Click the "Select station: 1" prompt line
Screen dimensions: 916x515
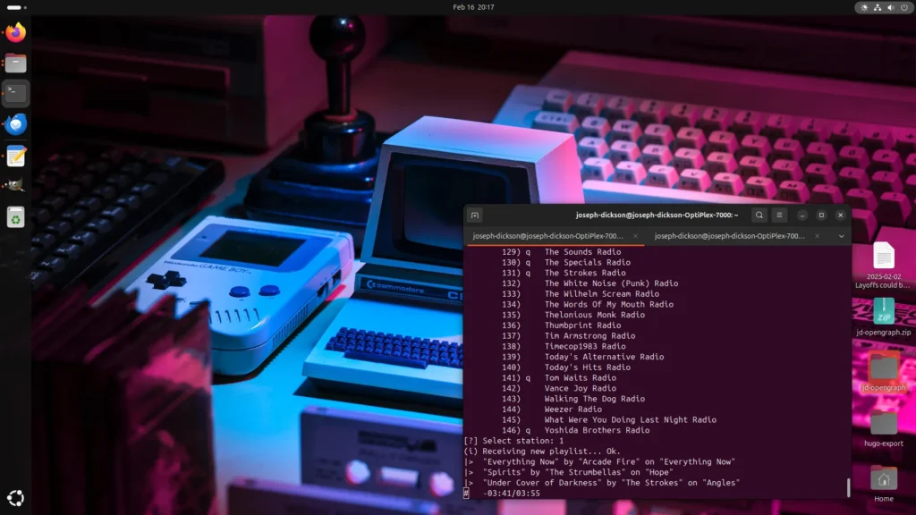(x=514, y=441)
